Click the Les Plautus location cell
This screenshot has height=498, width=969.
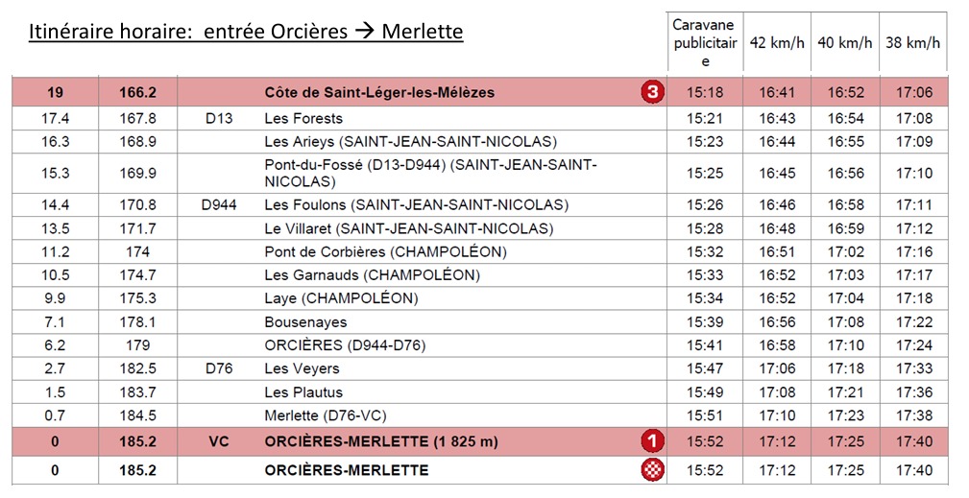coord(303,392)
